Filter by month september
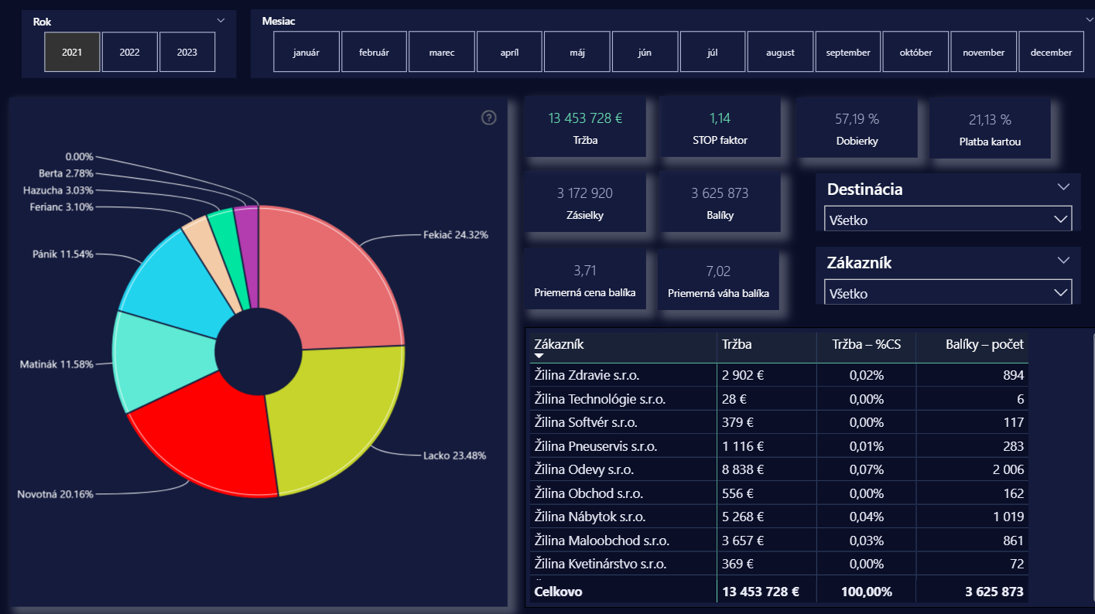 click(x=848, y=53)
